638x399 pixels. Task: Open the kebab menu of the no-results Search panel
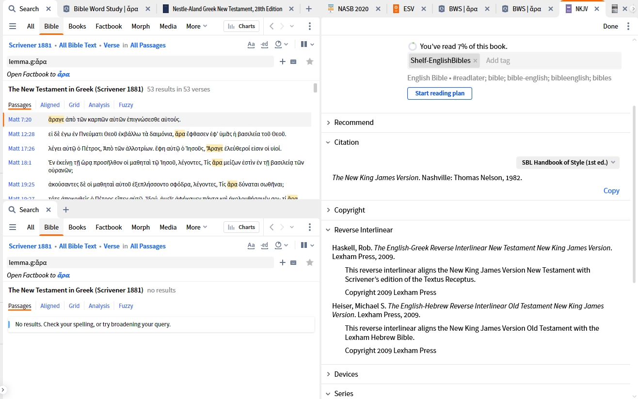click(310, 227)
